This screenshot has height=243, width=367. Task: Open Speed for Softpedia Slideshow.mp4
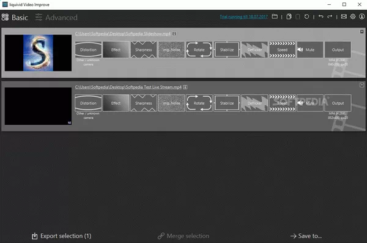click(282, 50)
